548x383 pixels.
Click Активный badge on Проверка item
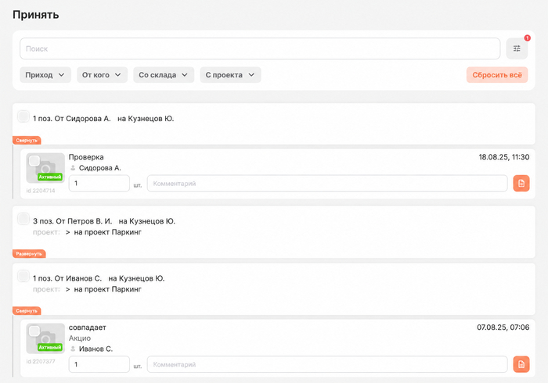click(50, 177)
